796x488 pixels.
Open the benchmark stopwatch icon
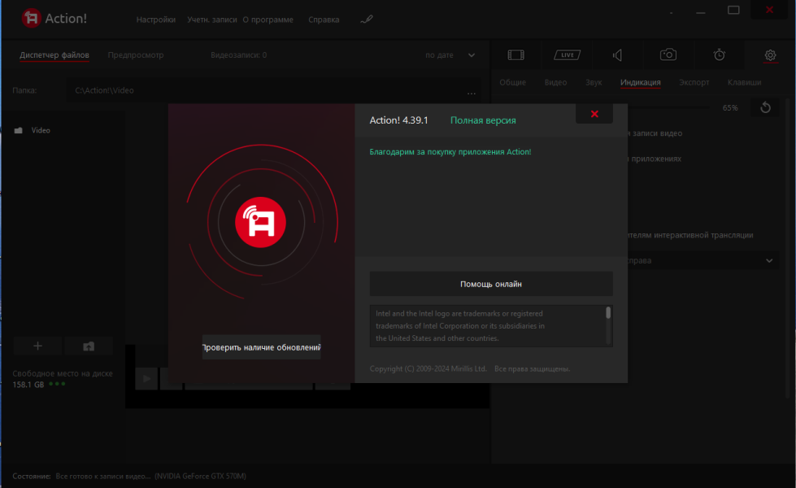tap(720, 54)
